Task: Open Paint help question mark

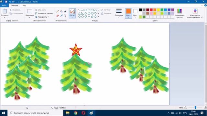Action: tap(205, 5)
